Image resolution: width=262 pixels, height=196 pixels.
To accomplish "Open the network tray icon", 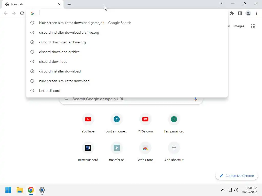I will pos(230,190).
